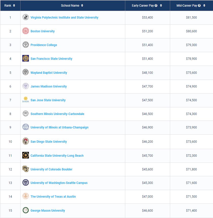Open the Boston University link
213x218 pixels.
coord(43,31)
